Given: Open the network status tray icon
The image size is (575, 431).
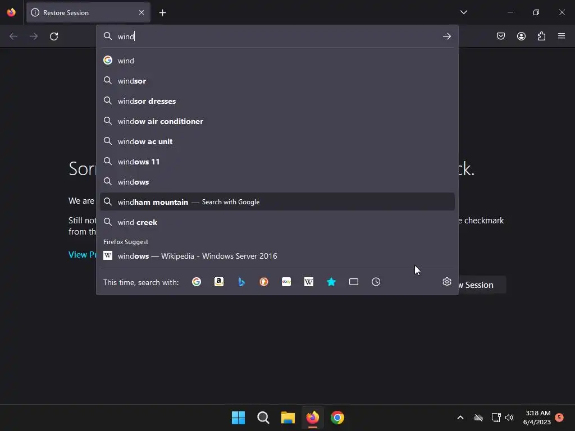Looking at the screenshot, I should tap(496, 418).
